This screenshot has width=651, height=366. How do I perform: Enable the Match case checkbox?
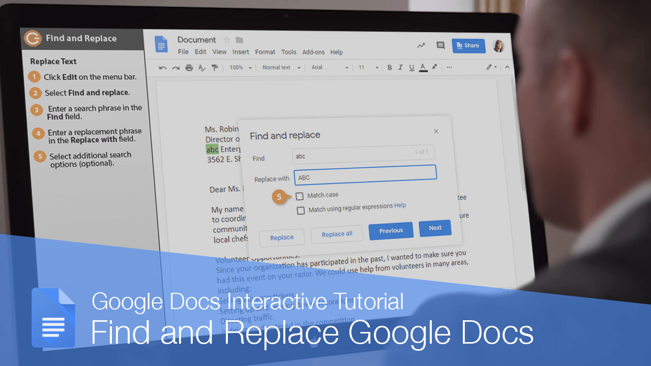click(x=300, y=196)
